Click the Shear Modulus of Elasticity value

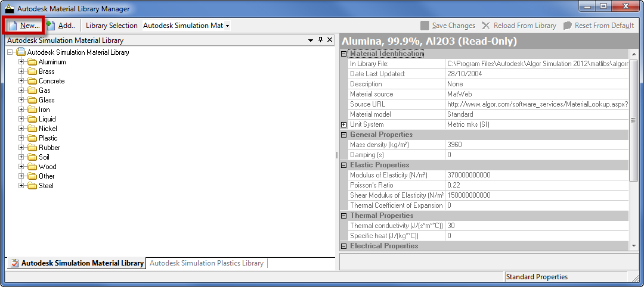[x=537, y=195]
